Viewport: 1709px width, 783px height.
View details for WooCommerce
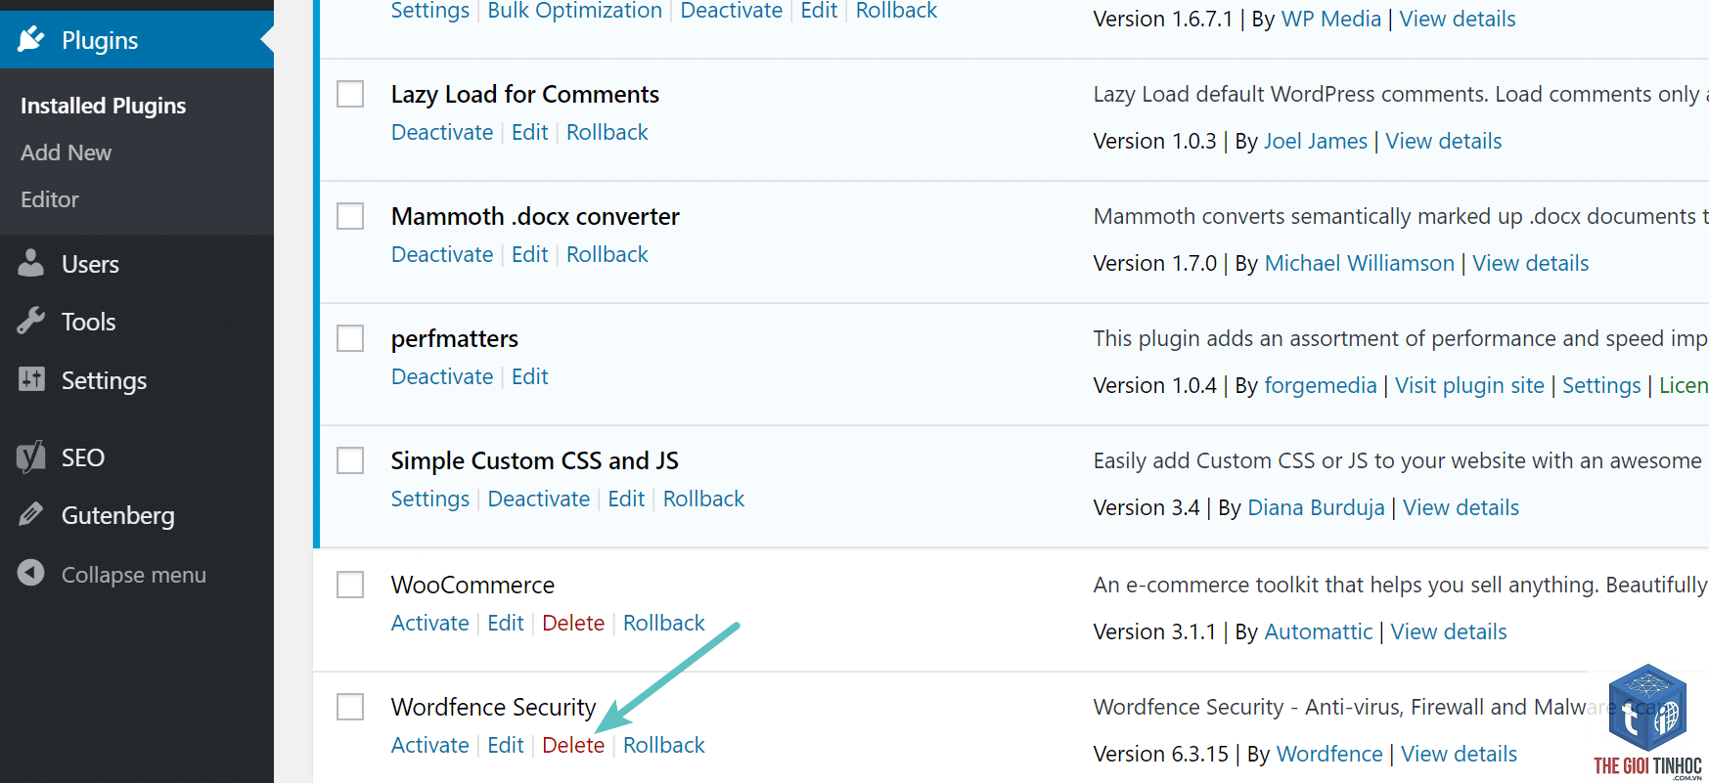pyautogui.click(x=1449, y=631)
